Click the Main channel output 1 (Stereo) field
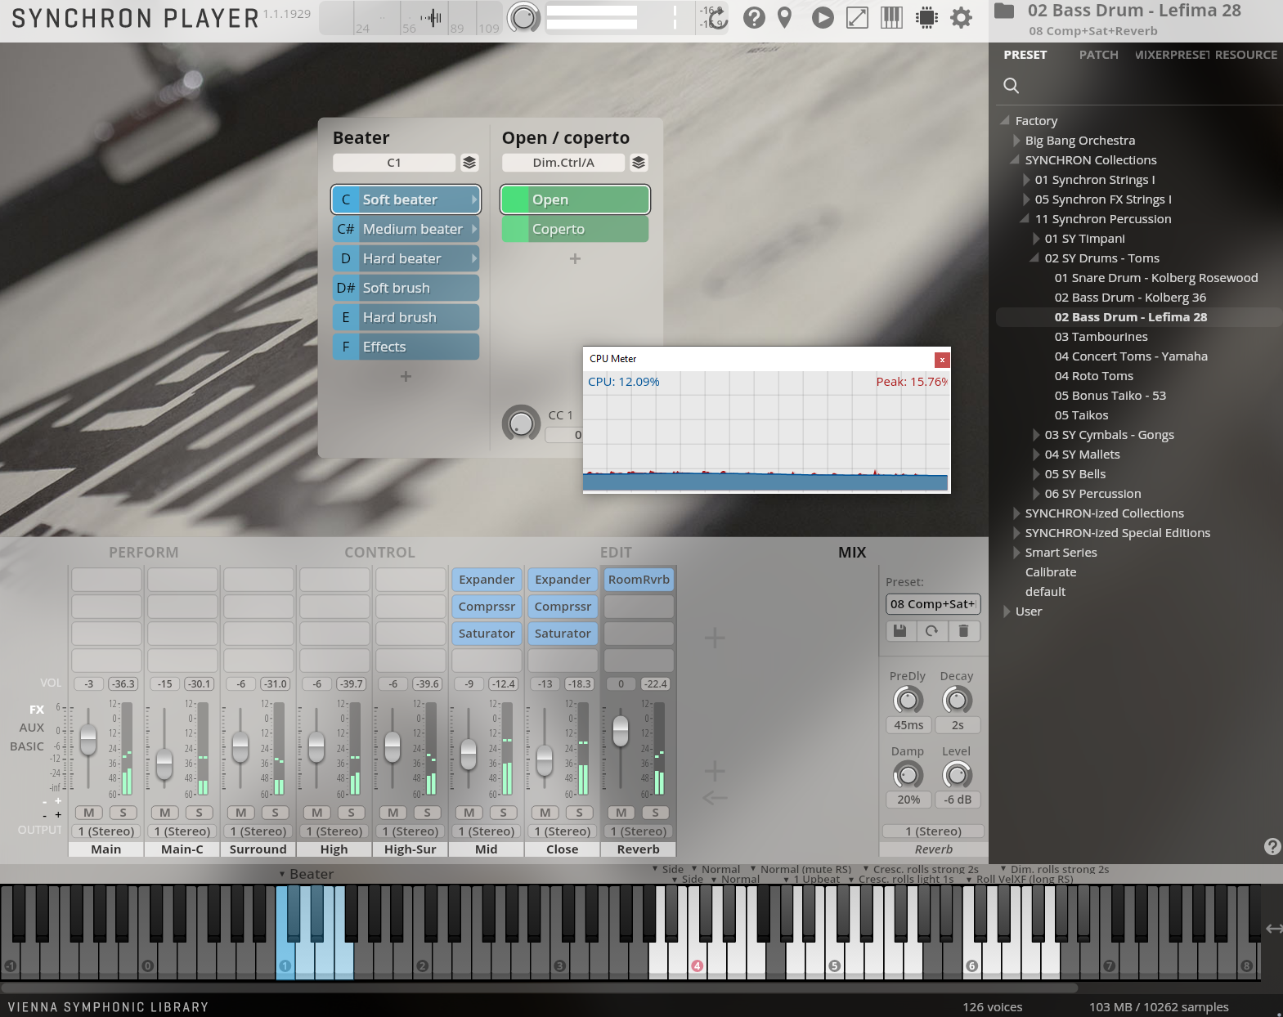The height and width of the screenshot is (1017, 1283). (106, 831)
